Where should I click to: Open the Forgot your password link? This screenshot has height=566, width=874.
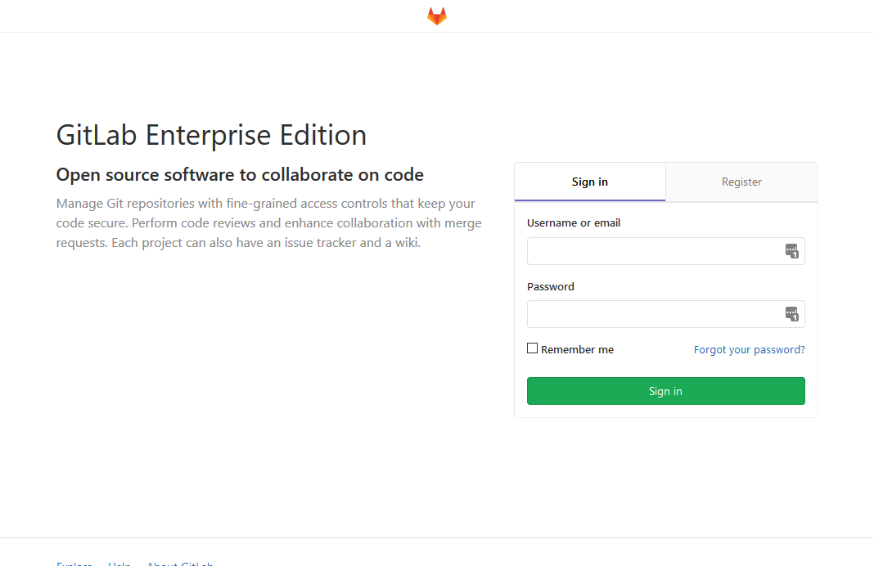749,349
